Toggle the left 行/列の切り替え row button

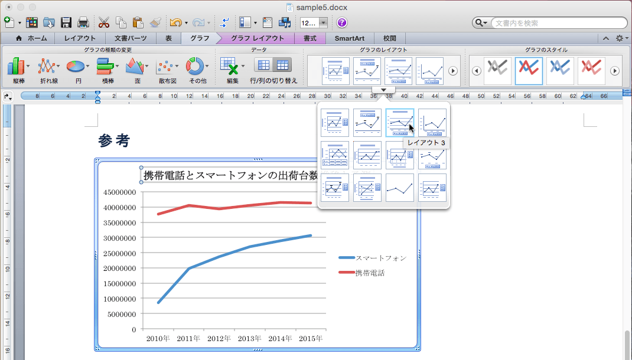click(263, 65)
